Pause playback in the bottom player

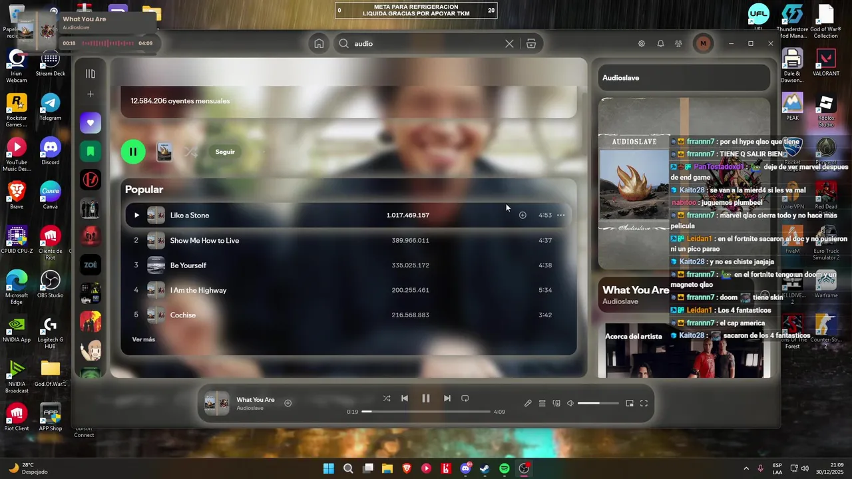426,399
